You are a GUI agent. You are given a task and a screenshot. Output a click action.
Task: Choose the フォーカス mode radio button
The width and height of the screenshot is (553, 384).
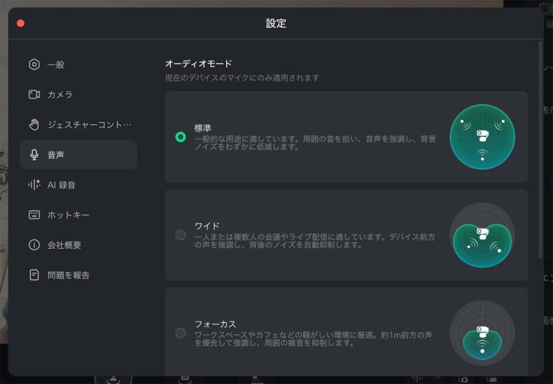tap(180, 333)
